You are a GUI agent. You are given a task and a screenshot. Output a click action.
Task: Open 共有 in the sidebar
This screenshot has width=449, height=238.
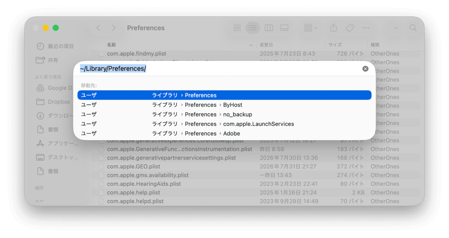(x=47, y=60)
